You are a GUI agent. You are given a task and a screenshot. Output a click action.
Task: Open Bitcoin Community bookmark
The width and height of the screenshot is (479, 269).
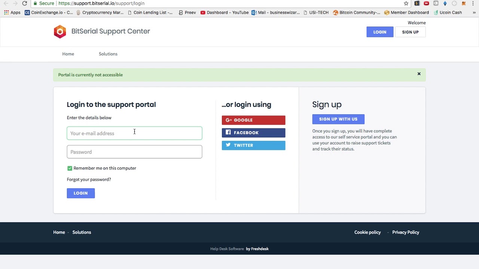point(357,12)
